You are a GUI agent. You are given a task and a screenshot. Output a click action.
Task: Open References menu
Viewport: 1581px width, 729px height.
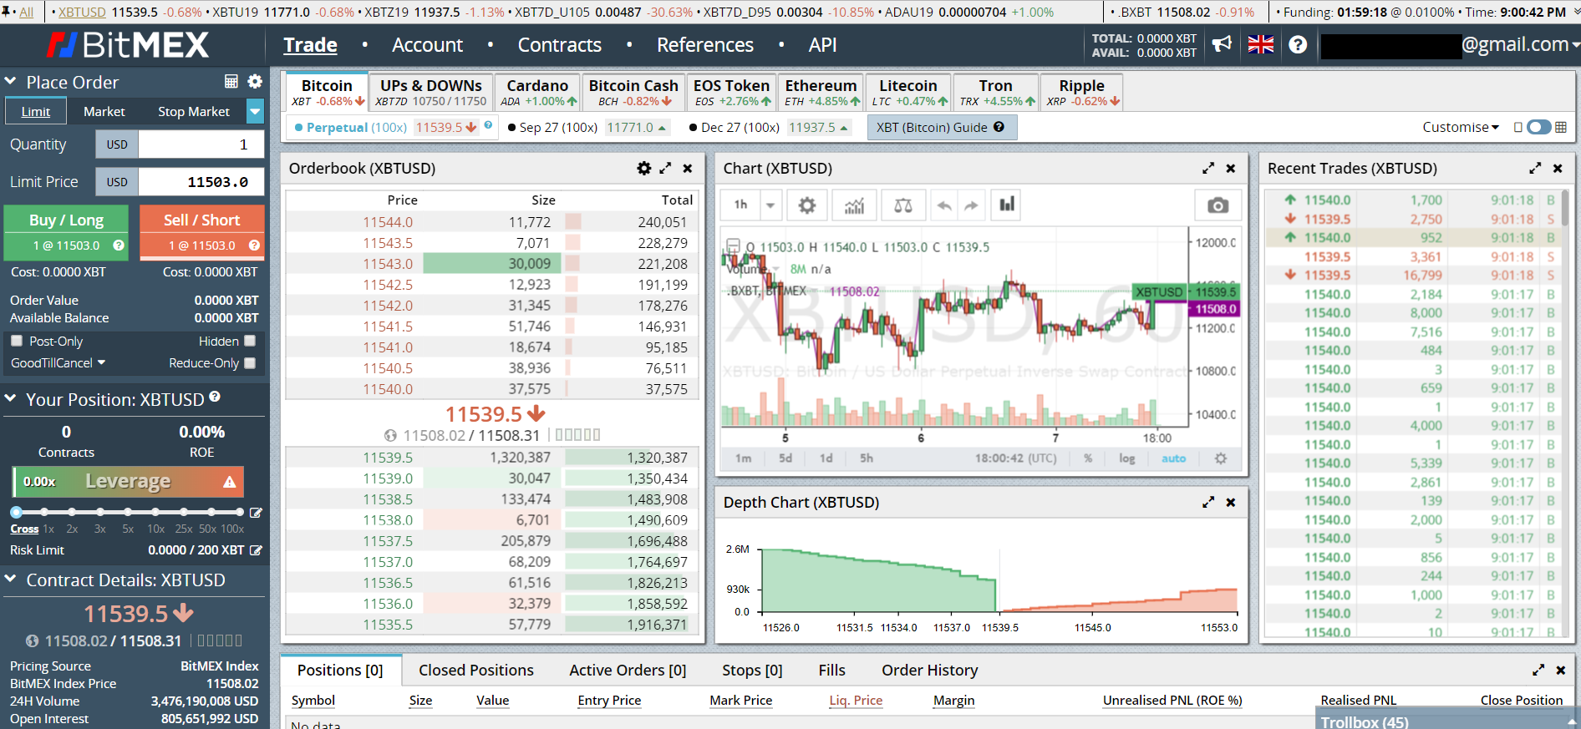tap(705, 45)
